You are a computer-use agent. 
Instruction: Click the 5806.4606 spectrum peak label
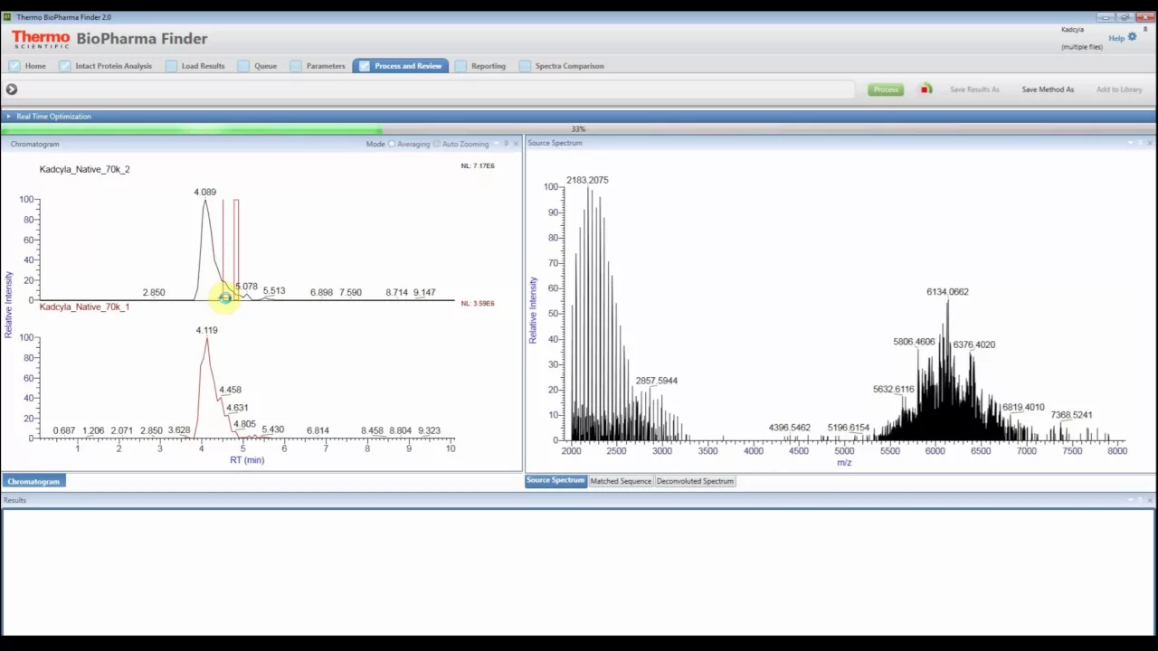coord(914,342)
